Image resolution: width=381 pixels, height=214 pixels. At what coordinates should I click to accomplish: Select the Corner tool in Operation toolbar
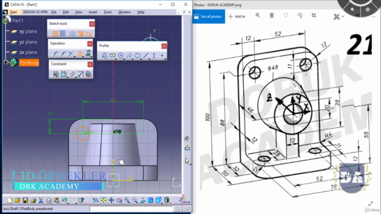pos(56,54)
